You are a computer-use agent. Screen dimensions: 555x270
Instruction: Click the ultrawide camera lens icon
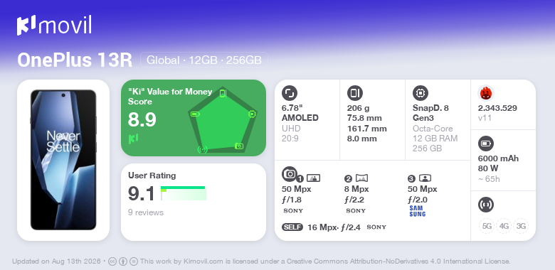tap(361, 178)
